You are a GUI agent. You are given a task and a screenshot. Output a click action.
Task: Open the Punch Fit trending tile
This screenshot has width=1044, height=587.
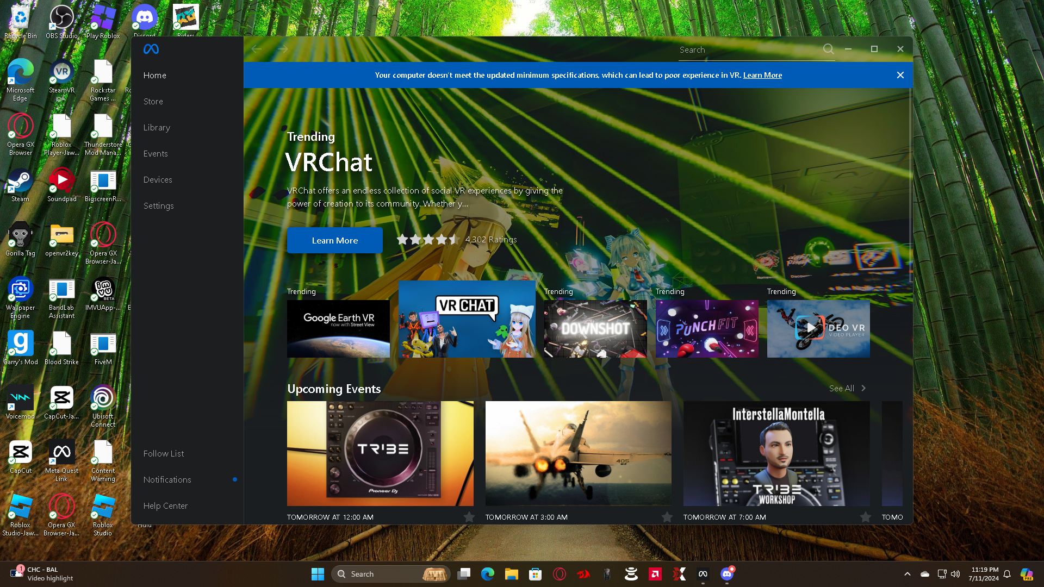pyautogui.click(x=707, y=329)
